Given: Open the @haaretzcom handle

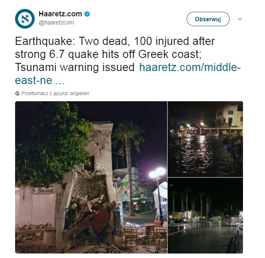Looking at the screenshot, I should click(56, 22).
